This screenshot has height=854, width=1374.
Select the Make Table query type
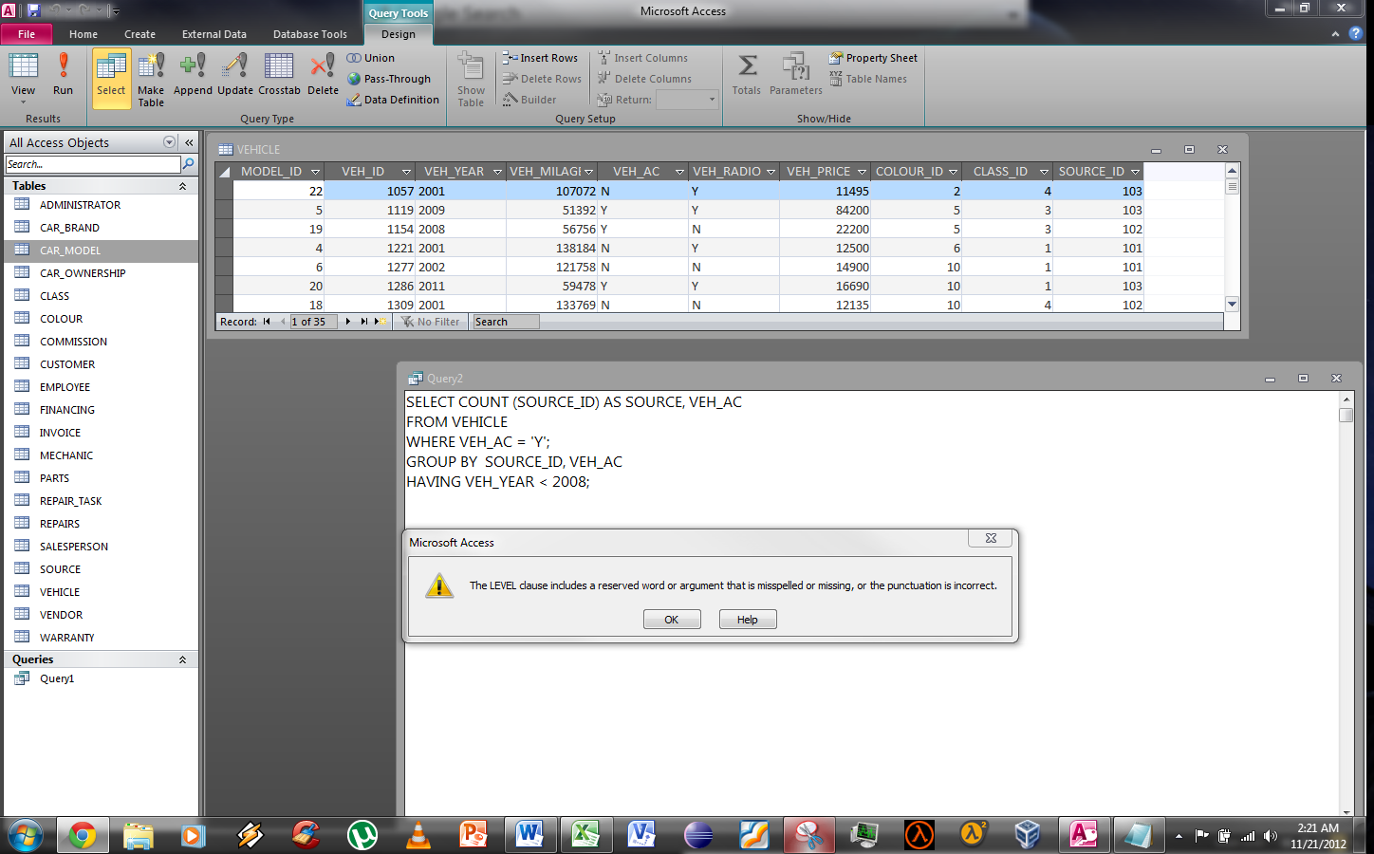click(x=151, y=76)
